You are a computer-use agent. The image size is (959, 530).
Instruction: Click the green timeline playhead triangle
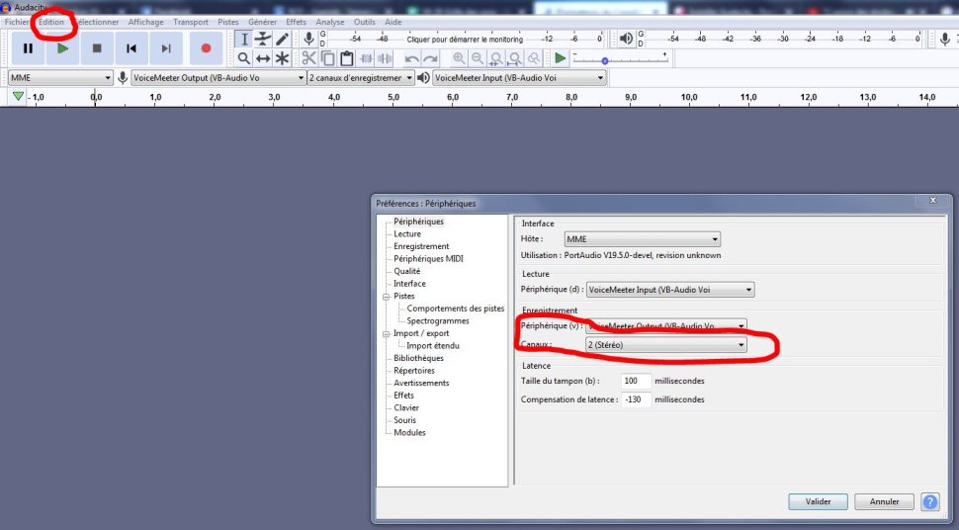tap(18, 97)
